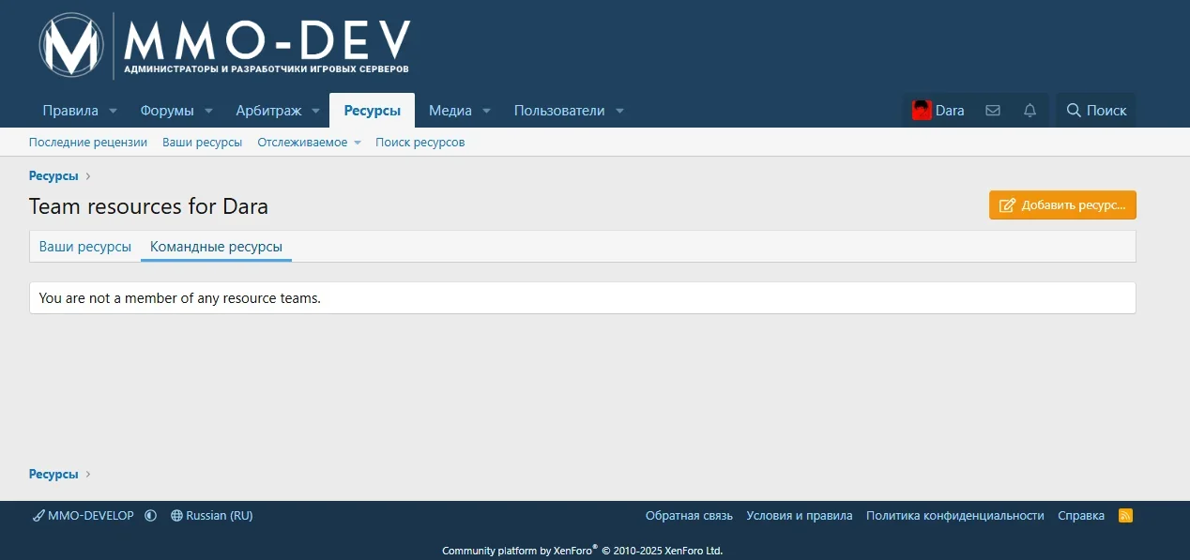1190x560 pixels.
Task: Click the bottom Ресурсы breadcrumb
Action: (53, 474)
